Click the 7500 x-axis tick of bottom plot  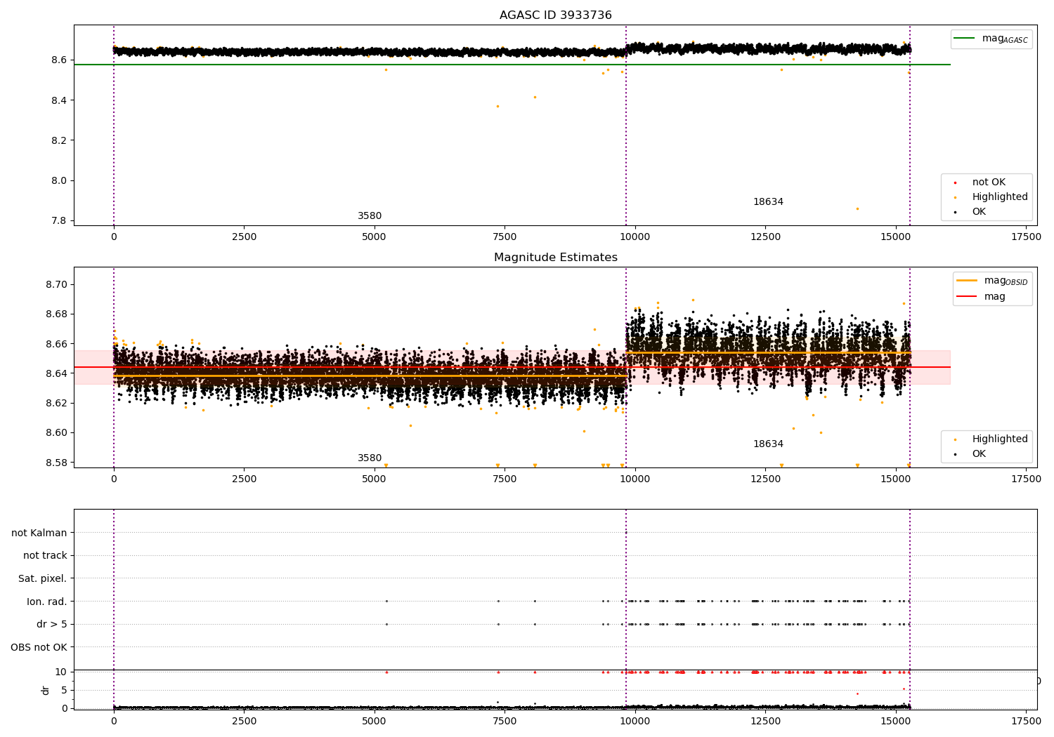click(x=505, y=720)
